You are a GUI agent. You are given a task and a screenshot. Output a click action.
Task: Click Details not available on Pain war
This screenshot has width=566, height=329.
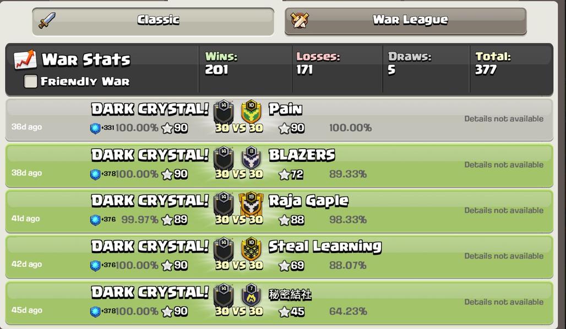[x=504, y=119]
